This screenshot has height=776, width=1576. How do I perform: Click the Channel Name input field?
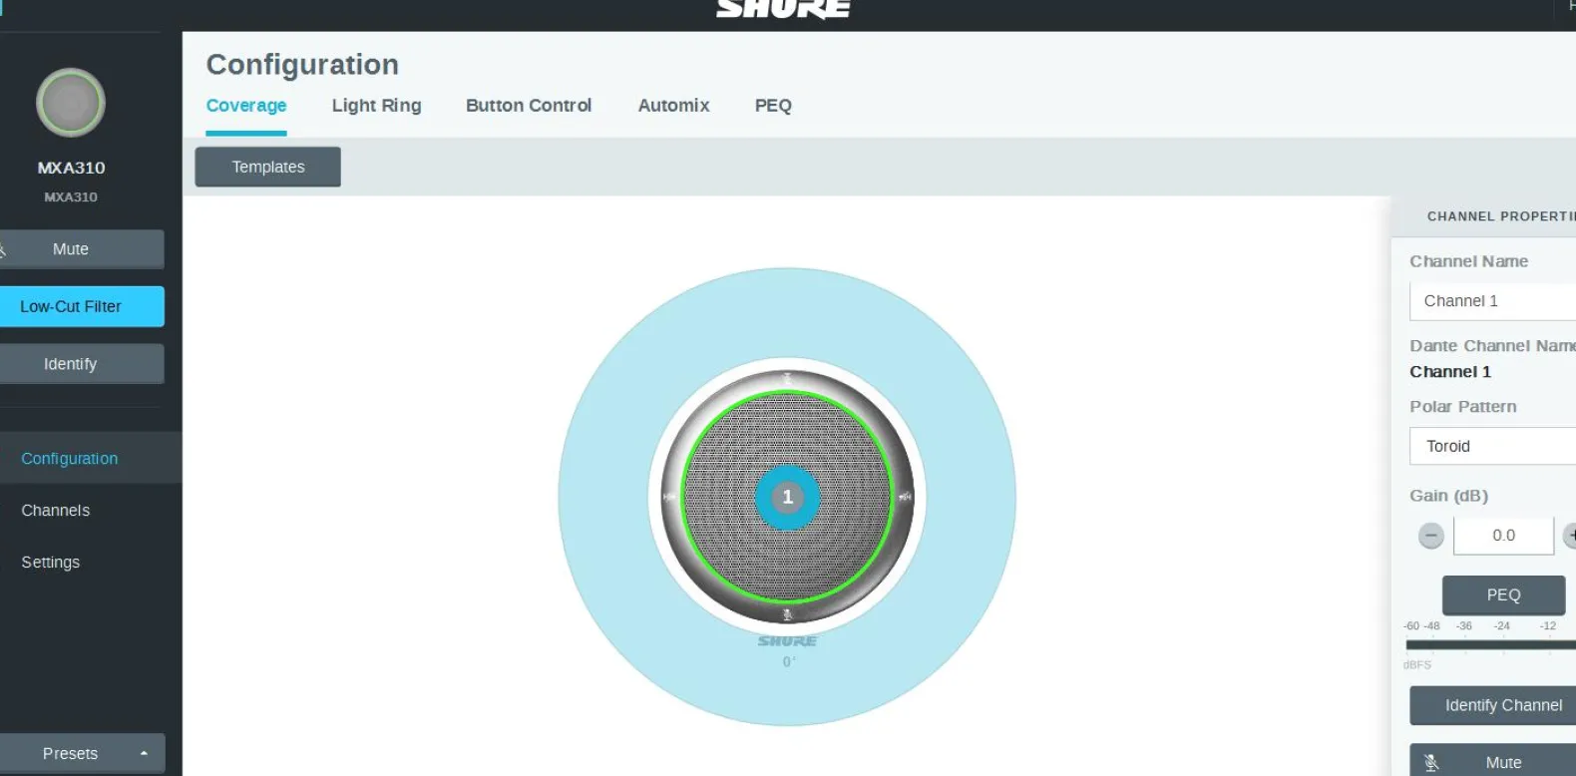[x=1492, y=301]
